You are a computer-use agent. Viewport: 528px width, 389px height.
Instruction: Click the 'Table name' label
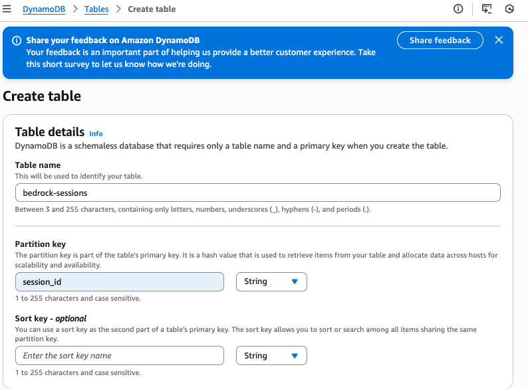click(38, 165)
